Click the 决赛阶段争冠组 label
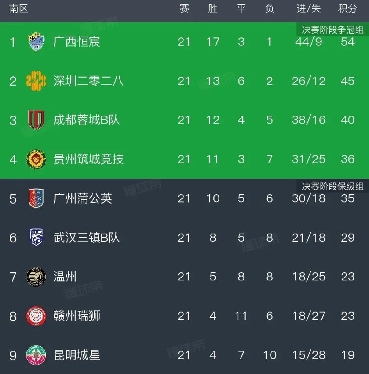 [x=333, y=30]
